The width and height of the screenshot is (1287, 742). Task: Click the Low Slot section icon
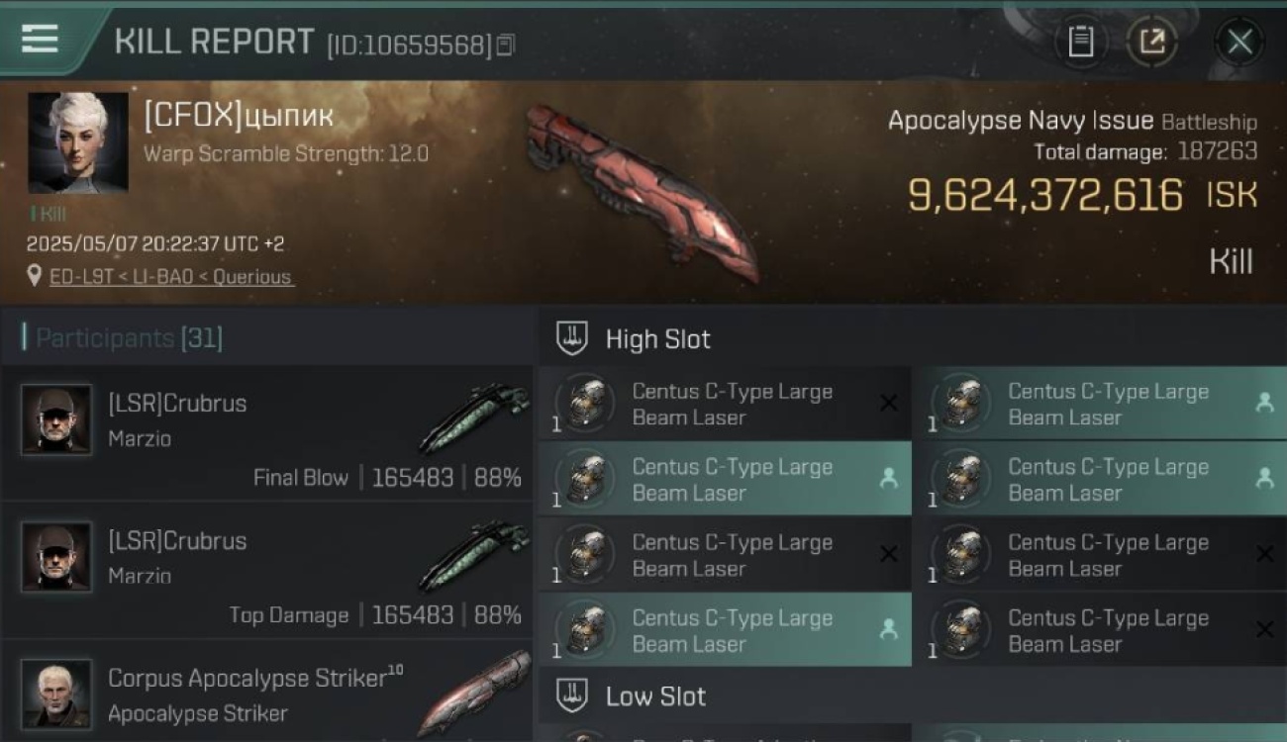pyautogui.click(x=572, y=696)
